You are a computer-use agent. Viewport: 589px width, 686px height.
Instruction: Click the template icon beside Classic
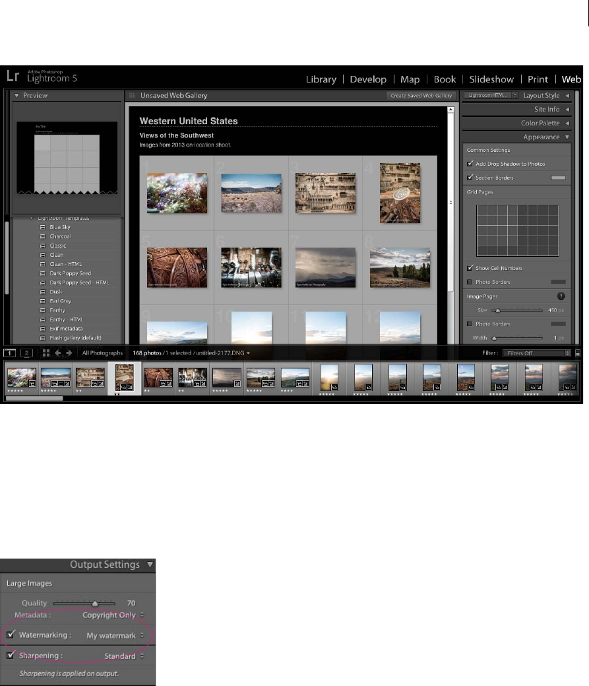point(42,246)
